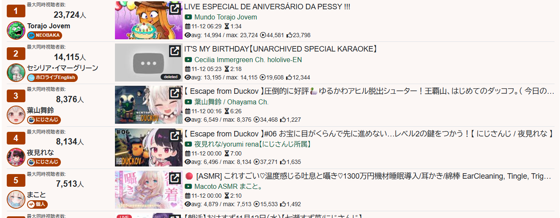The width and height of the screenshot is (560, 218).
Task: Open external link icon on deleted video thumbnail
Action: click(175, 51)
